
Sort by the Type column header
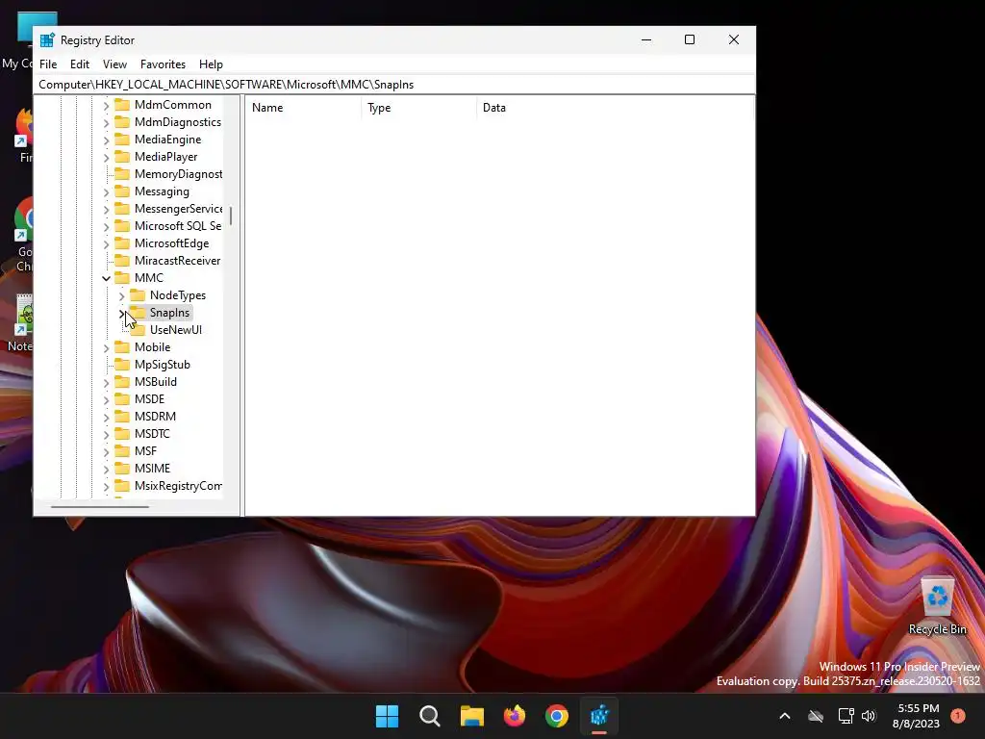click(419, 108)
